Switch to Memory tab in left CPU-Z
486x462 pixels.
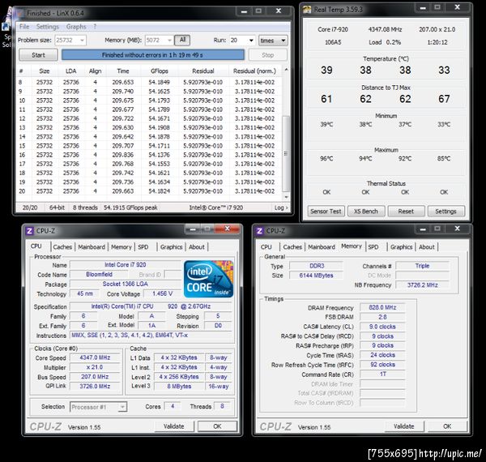[x=122, y=247]
